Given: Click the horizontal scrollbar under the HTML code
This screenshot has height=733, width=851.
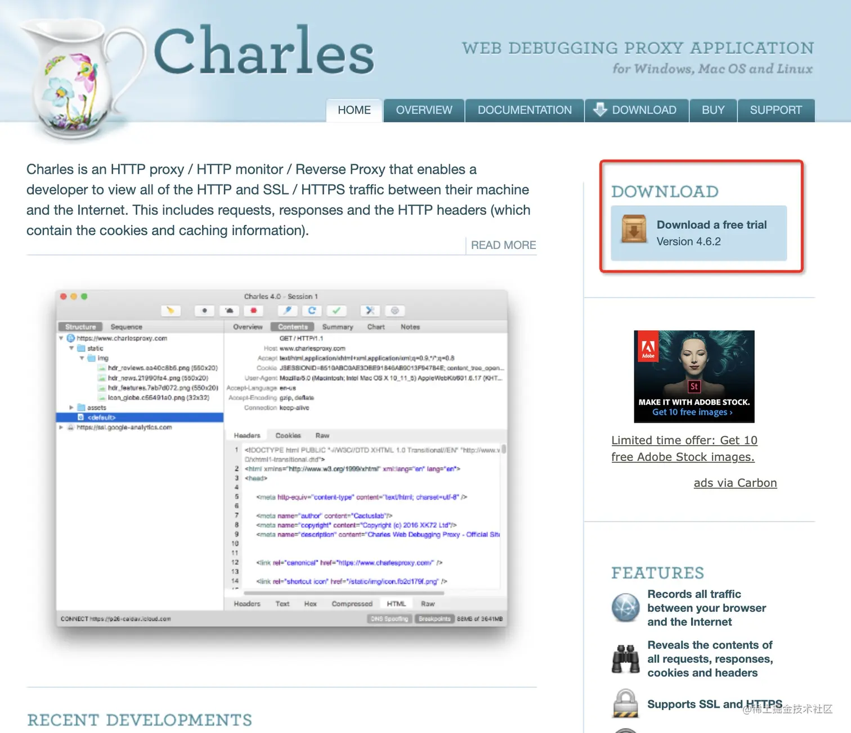Looking at the screenshot, I should tap(344, 592).
